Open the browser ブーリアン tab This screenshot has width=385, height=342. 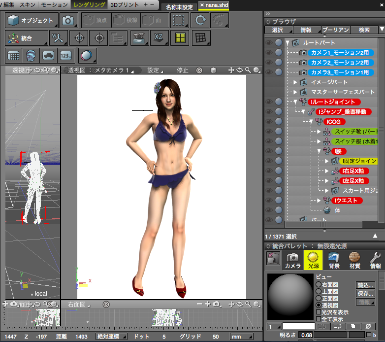336,30
